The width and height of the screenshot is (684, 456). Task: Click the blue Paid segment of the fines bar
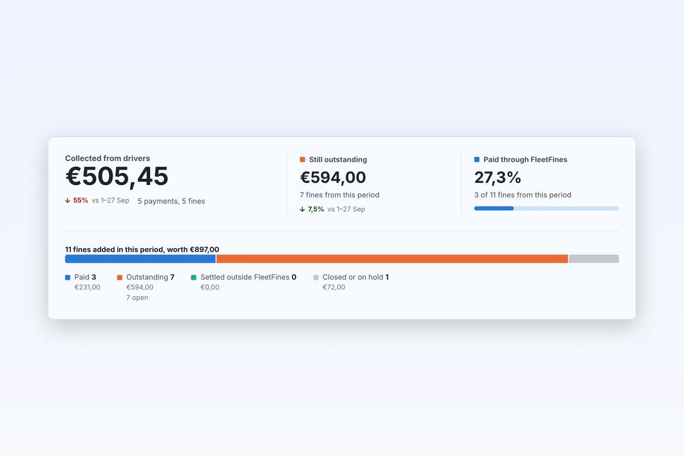click(x=140, y=259)
